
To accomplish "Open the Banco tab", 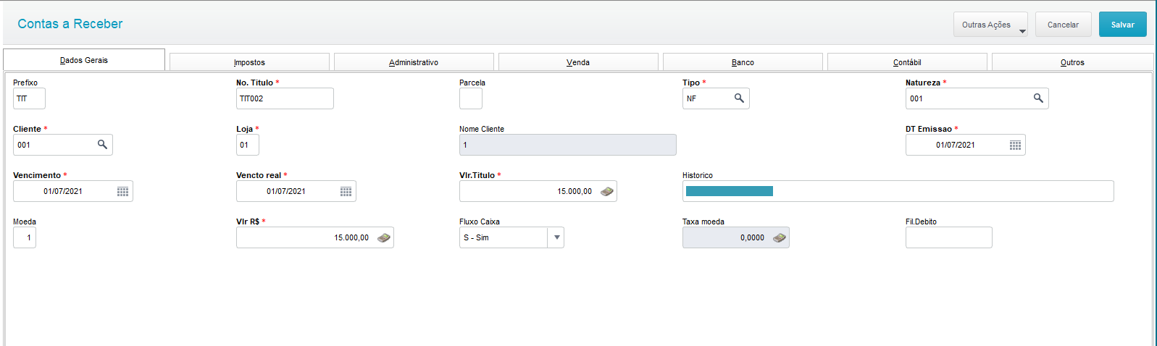I will coord(743,62).
